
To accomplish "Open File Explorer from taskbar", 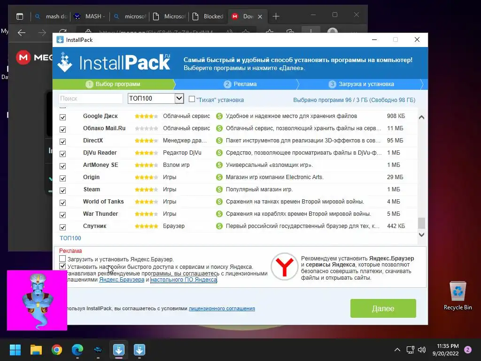I will 36,350.
